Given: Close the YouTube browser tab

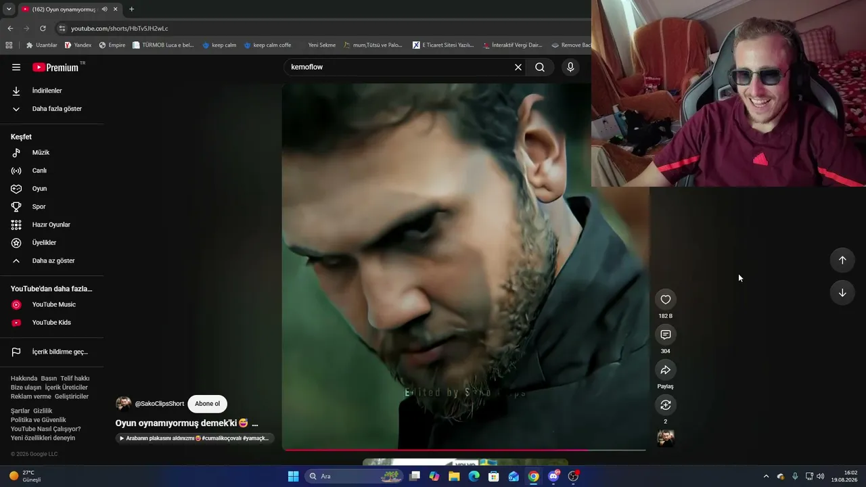Looking at the screenshot, I should 116,9.
